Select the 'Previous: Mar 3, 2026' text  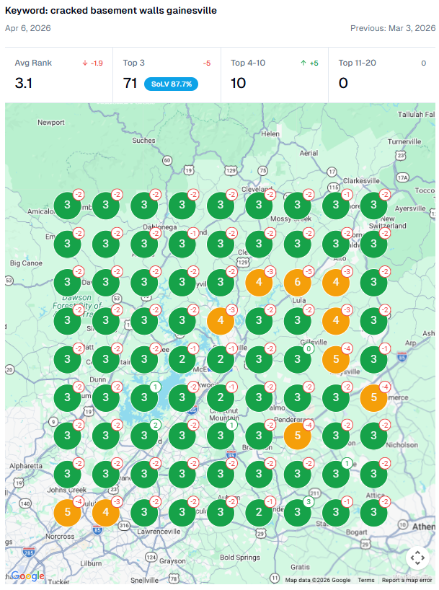393,28
